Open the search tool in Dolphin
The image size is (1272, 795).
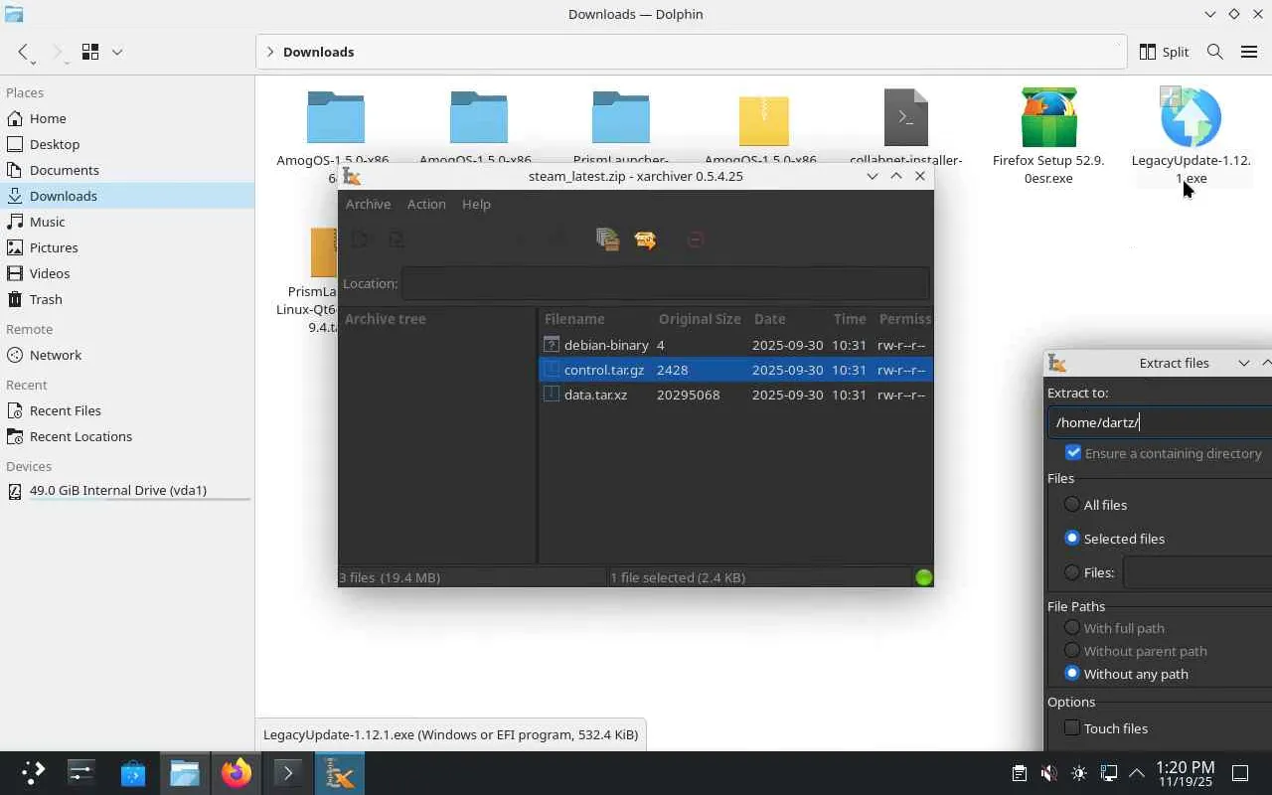coord(1214,52)
